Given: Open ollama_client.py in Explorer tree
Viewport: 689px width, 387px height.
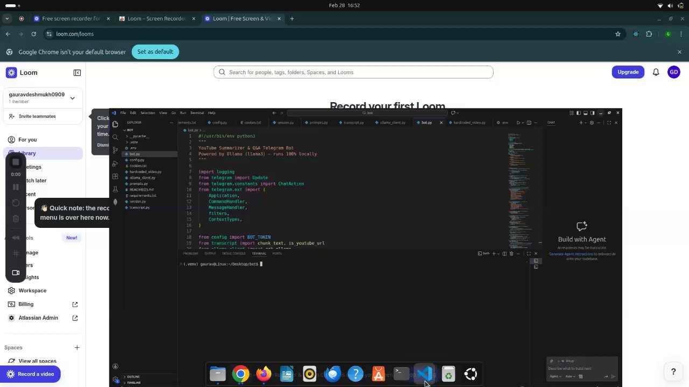Looking at the screenshot, I should [142, 177].
